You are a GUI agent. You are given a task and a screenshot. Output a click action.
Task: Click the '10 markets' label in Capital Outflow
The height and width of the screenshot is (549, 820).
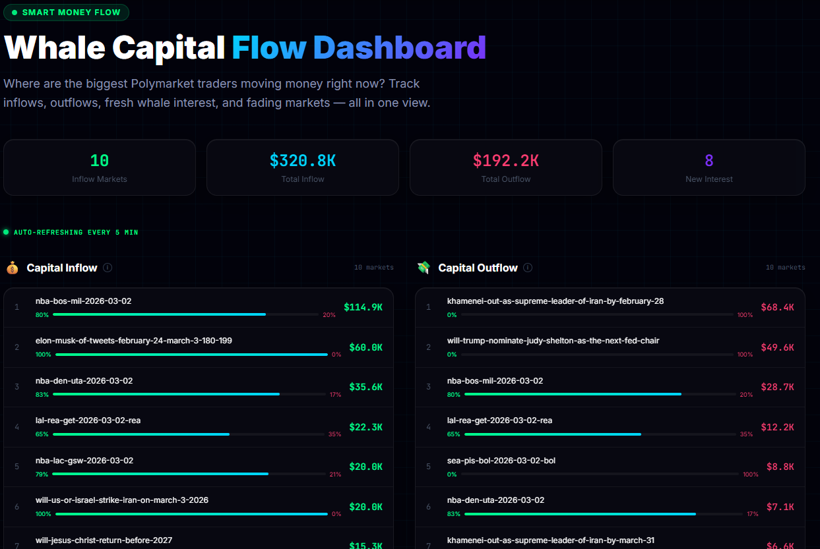point(786,268)
